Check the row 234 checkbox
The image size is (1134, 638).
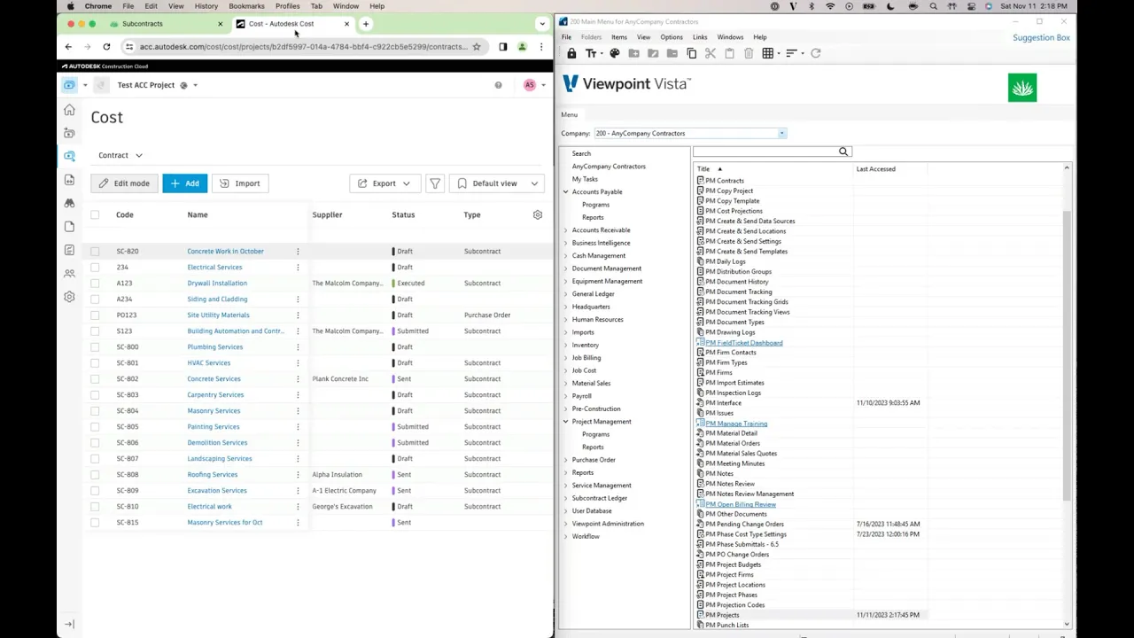[x=95, y=267]
